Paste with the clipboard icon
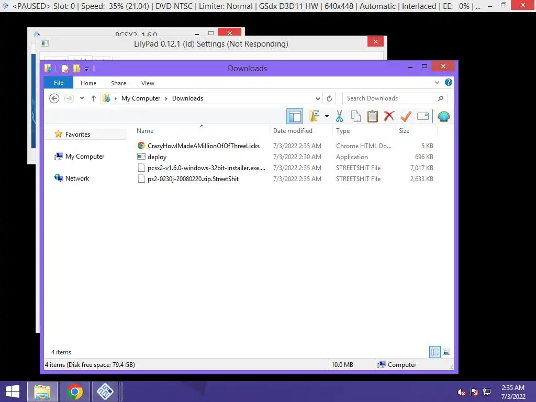Viewport: 536px width, 402px height. pos(372,116)
